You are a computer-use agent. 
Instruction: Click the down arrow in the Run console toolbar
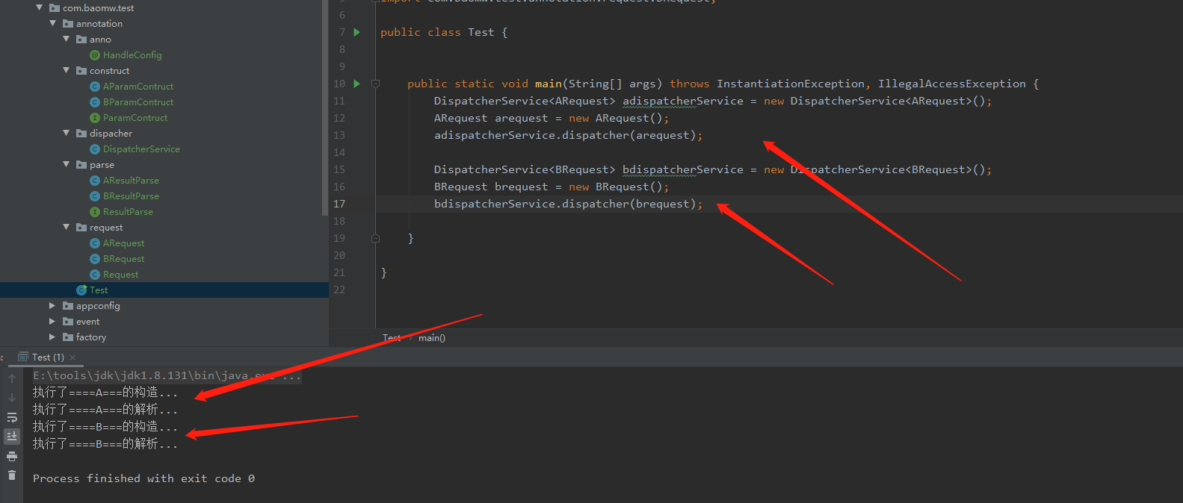click(12, 398)
